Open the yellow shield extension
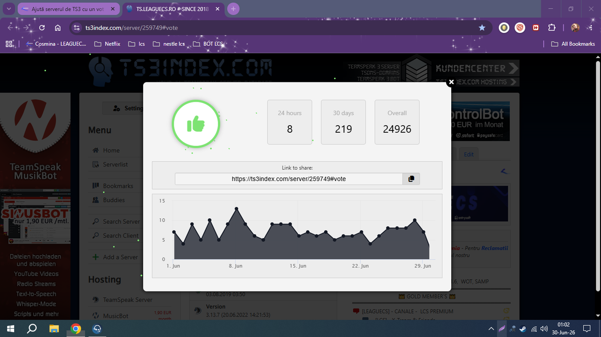Viewport: 601px width, 337px height. click(x=504, y=28)
